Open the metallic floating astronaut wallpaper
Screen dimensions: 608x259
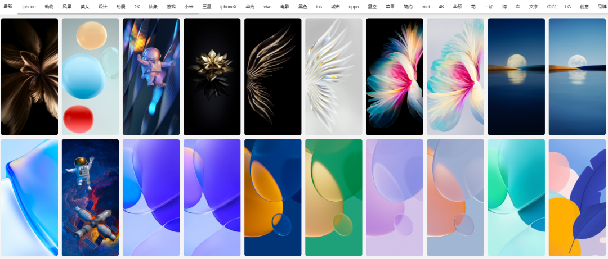pos(151,76)
